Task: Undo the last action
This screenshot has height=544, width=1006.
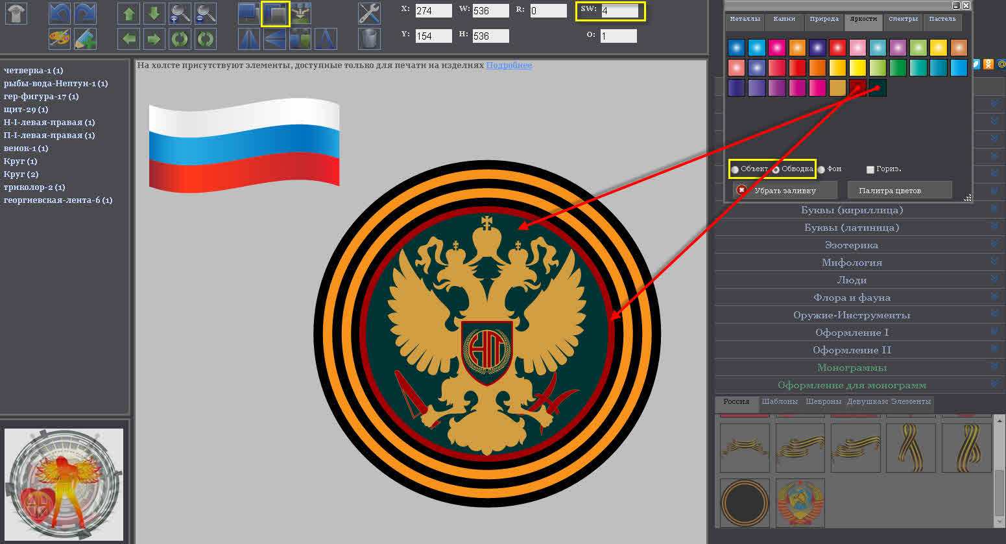Action: (60, 14)
